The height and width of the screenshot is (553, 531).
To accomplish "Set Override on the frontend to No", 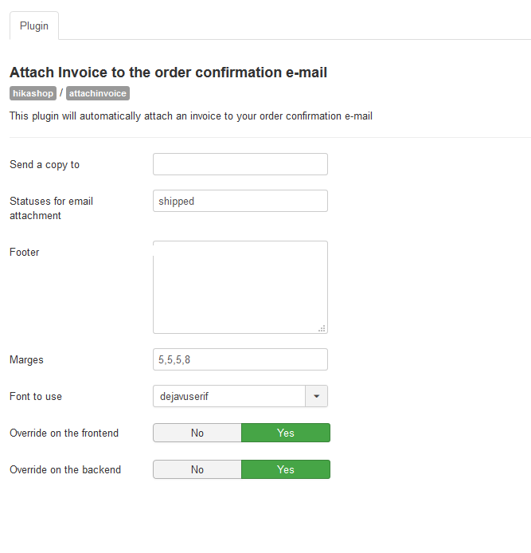I will [197, 433].
